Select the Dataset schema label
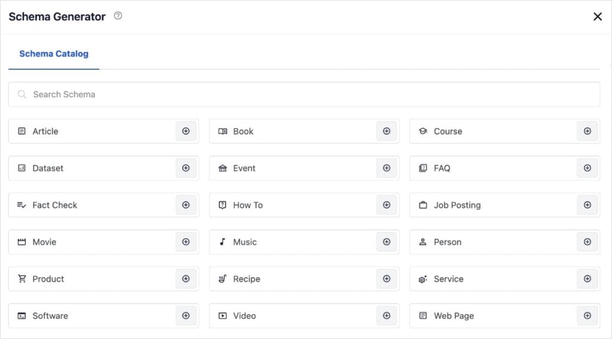 [x=48, y=168]
